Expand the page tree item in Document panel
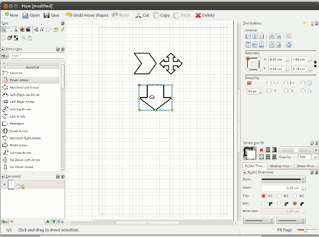 coord(4,184)
